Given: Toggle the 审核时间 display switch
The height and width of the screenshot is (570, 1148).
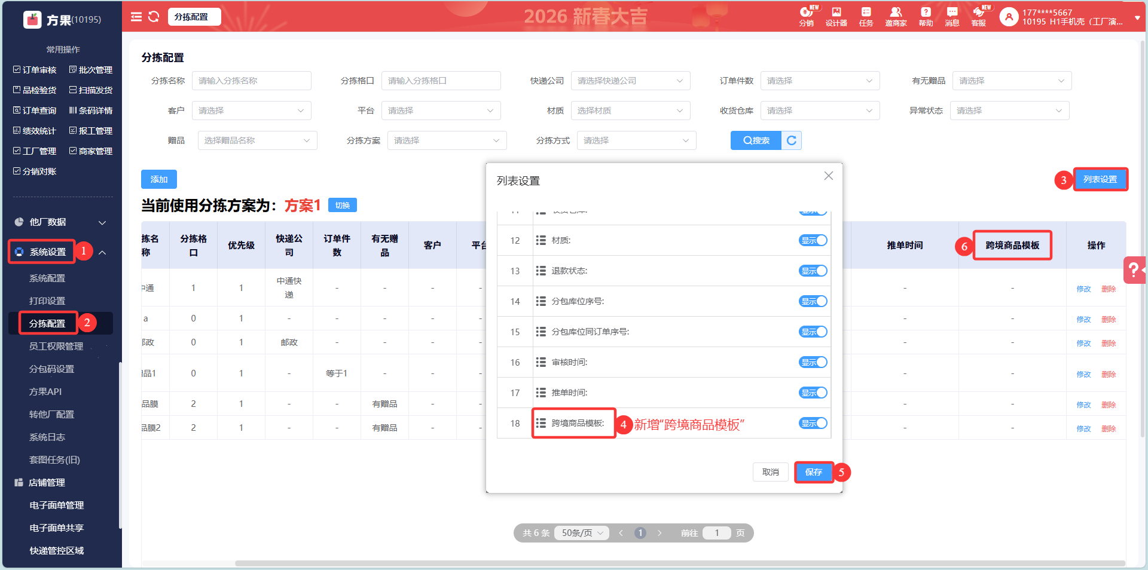Looking at the screenshot, I should [x=813, y=362].
